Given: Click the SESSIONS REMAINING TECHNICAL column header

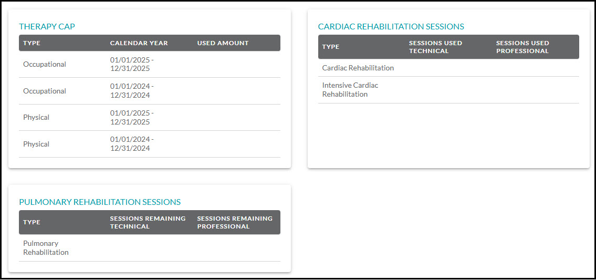Looking at the screenshot, I should pos(148,222).
